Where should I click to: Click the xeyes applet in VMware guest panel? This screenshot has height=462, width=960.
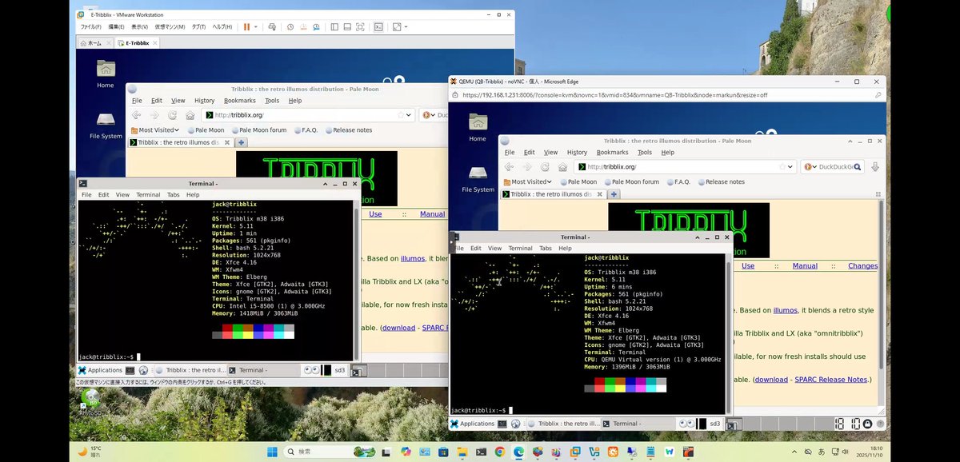click(310, 370)
